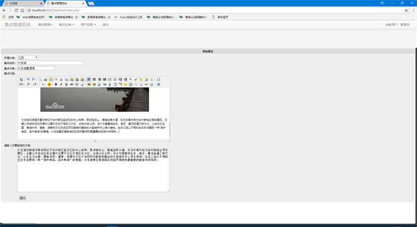This screenshot has width=417, height=227.
Task: Select left text alignment in editor
Action: click(89, 80)
